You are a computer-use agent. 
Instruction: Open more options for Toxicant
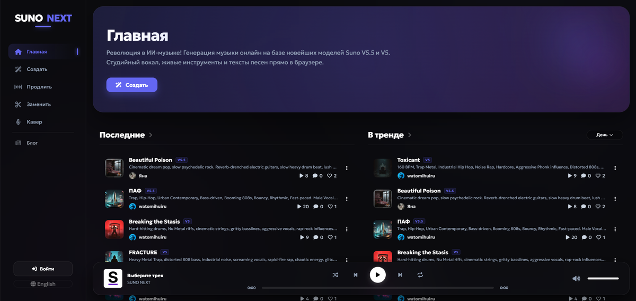point(615,168)
